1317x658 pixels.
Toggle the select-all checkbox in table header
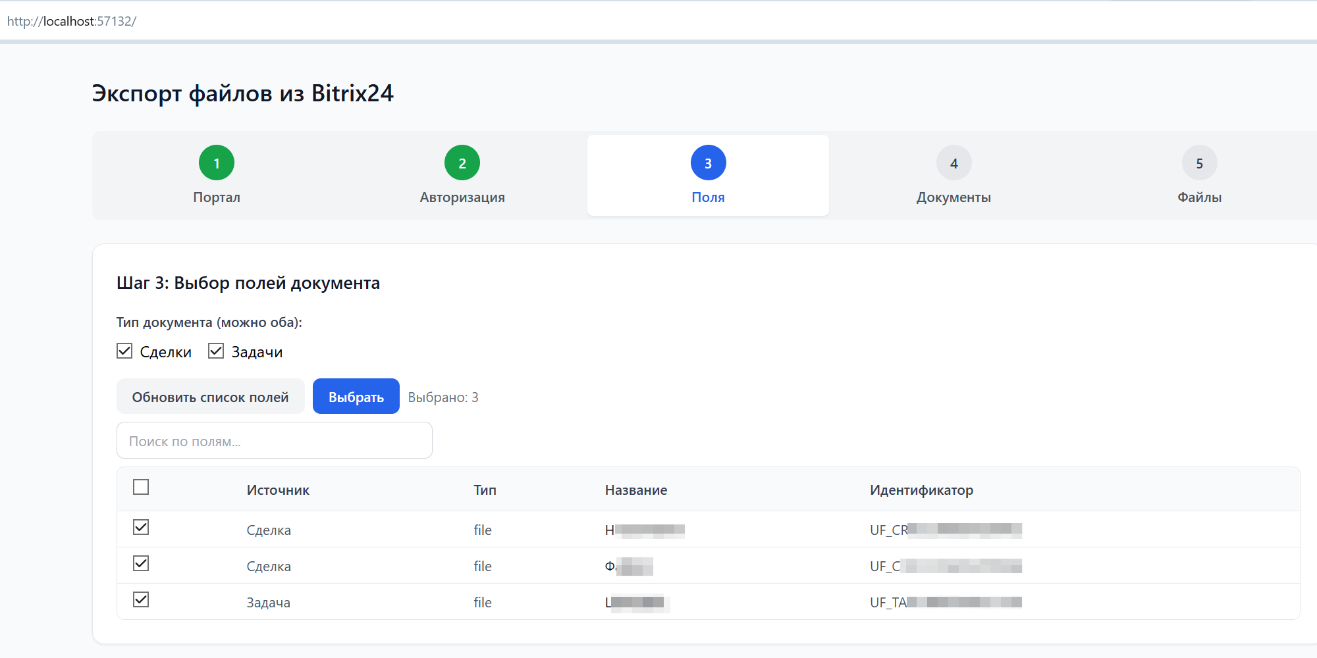[141, 487]
